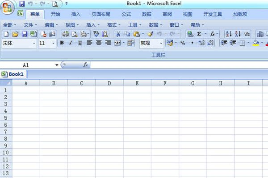Screen dimensions: 268x178
Task: Toggle Underline formatting
Action: click(80, 43)
